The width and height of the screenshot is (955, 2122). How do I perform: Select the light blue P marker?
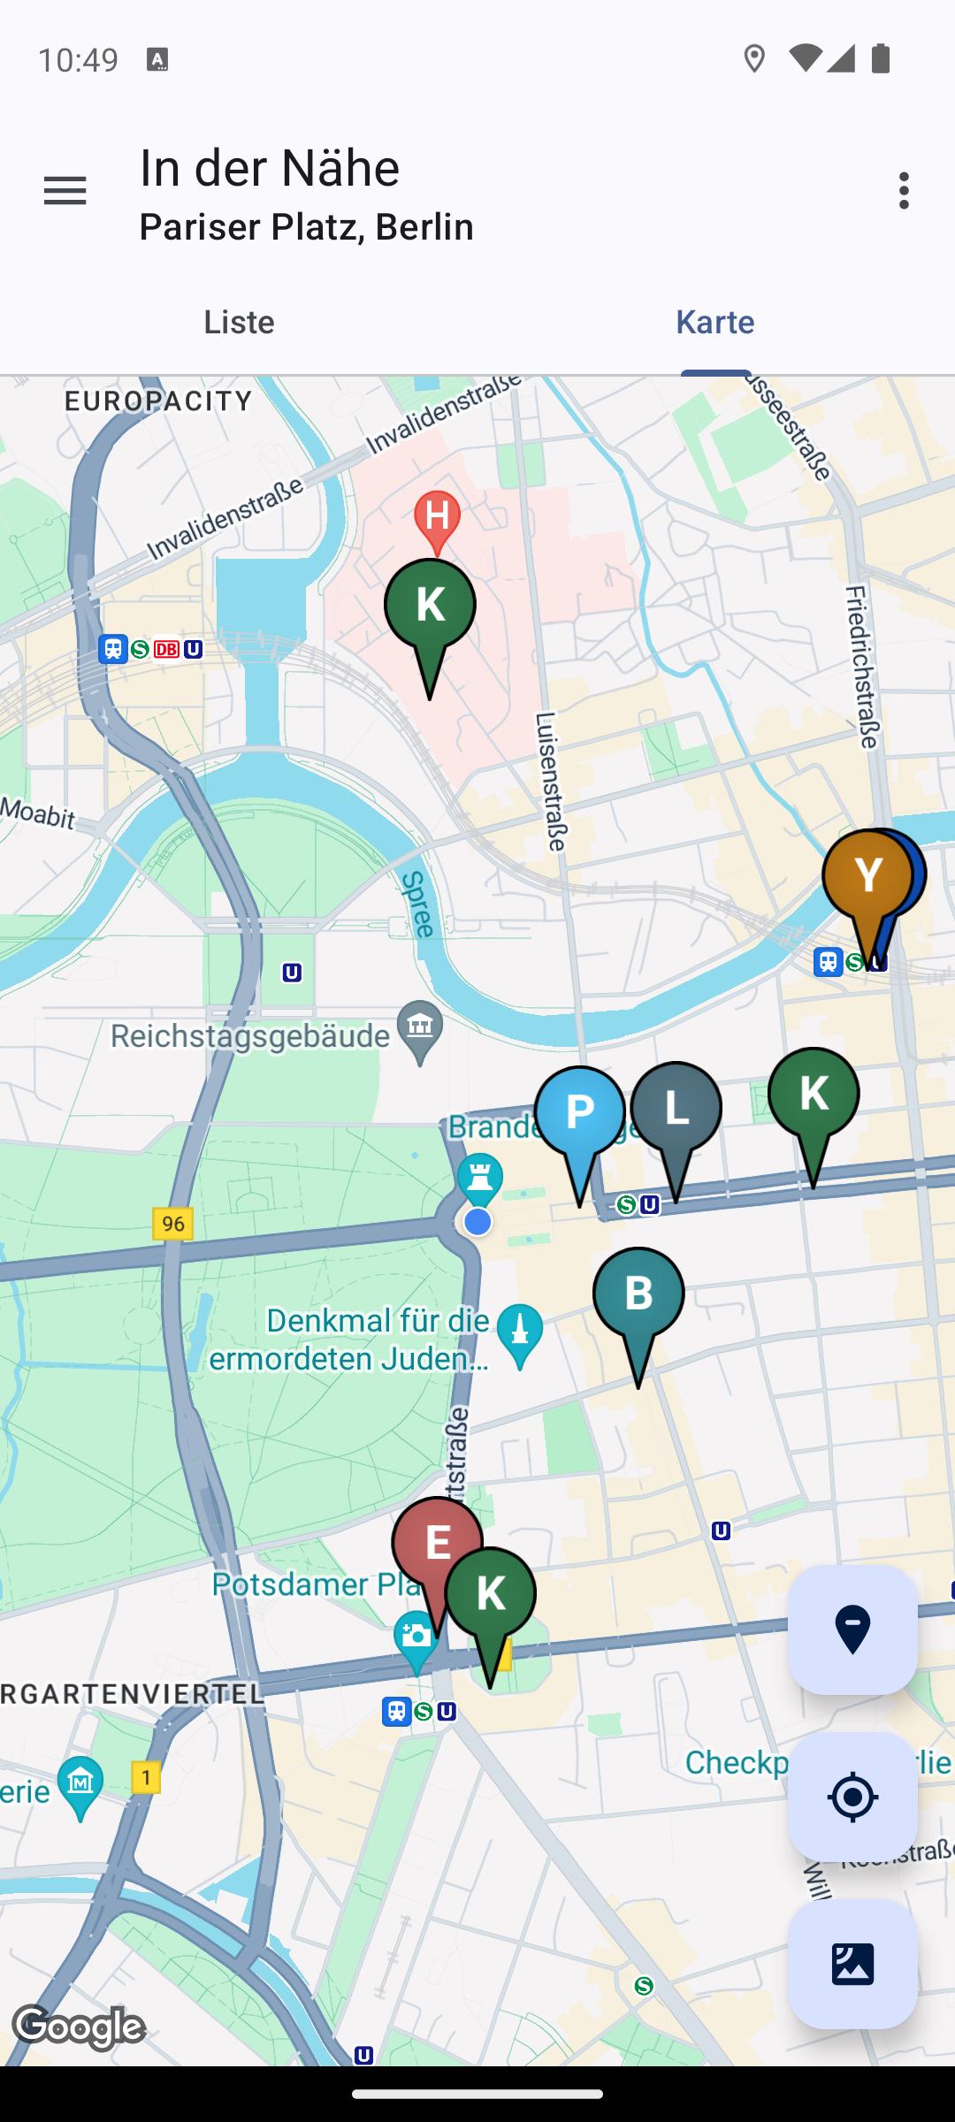(x=579, y=1121)
